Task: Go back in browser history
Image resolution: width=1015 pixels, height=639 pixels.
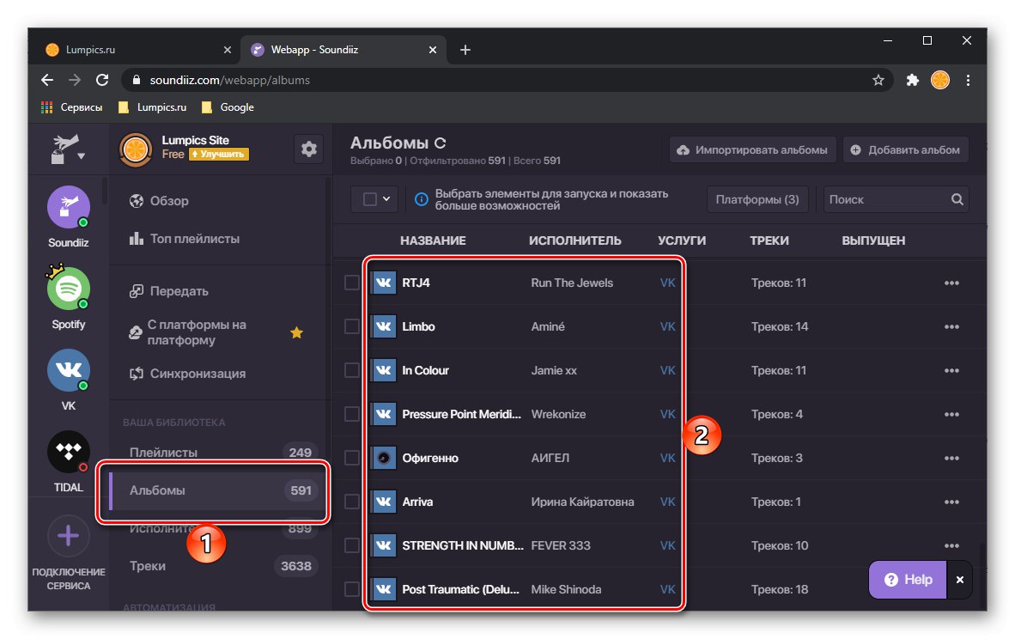Action: point(46,80)
